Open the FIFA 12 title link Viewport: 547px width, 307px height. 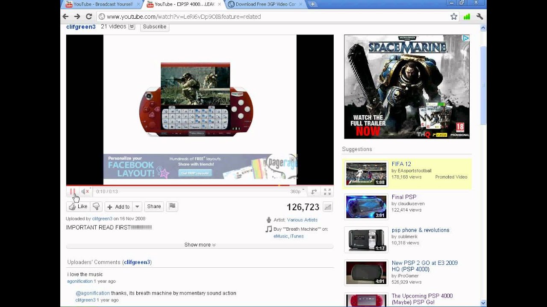401,164
